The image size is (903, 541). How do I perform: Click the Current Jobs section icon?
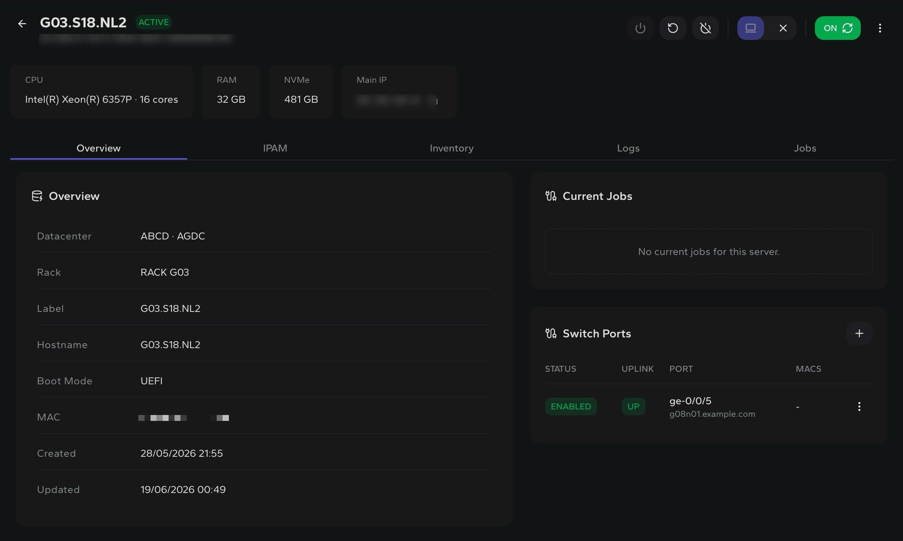[x=551, y=196]
